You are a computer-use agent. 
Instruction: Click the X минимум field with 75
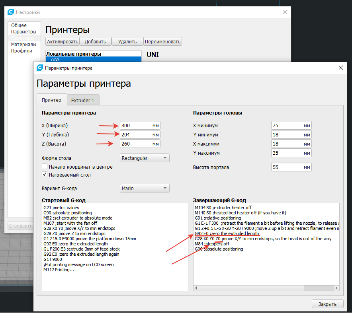point(291,126)
